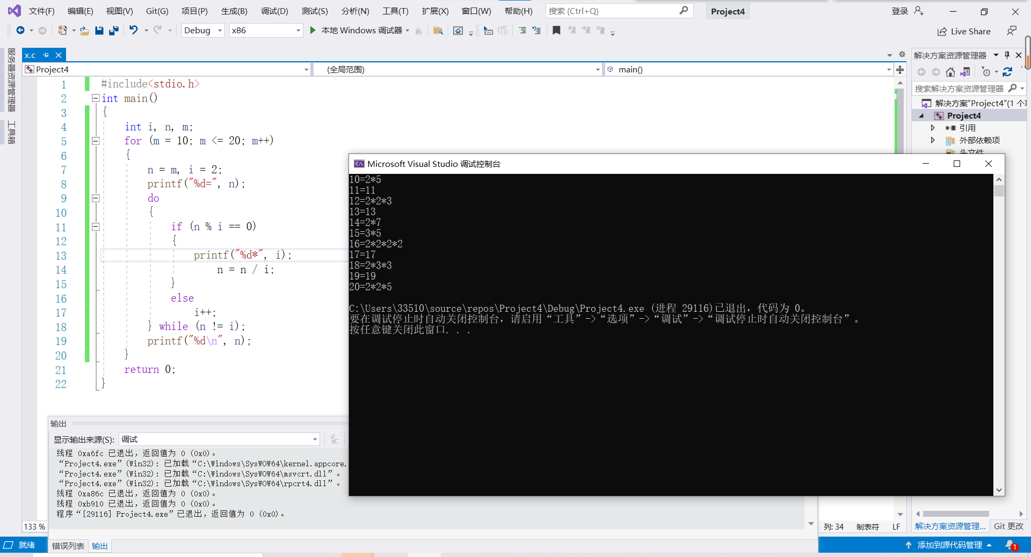Switch to the 错误列表 tab
The height and width of the screenshot is (557, 1031).
point(68,546)
